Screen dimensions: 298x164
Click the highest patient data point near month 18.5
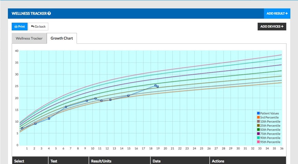[155, 85]
